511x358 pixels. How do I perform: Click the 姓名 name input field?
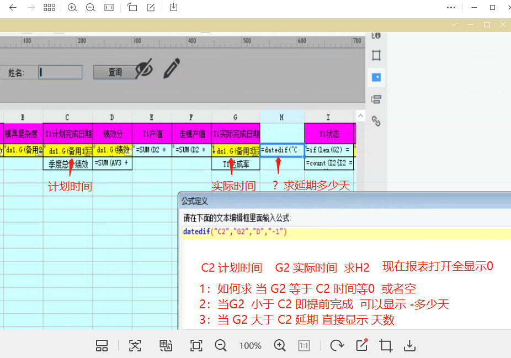pos(61,72)
